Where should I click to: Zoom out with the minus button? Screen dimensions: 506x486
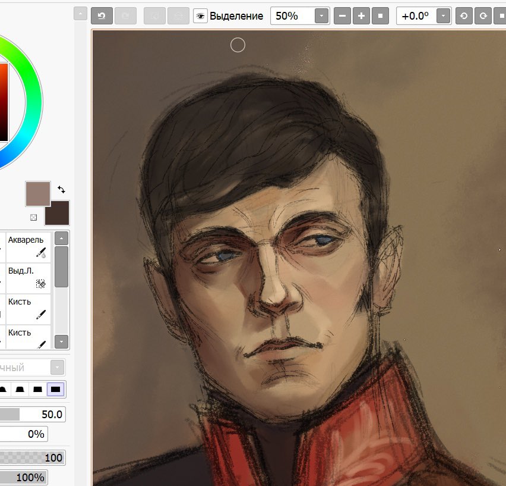tap(343, 15)
